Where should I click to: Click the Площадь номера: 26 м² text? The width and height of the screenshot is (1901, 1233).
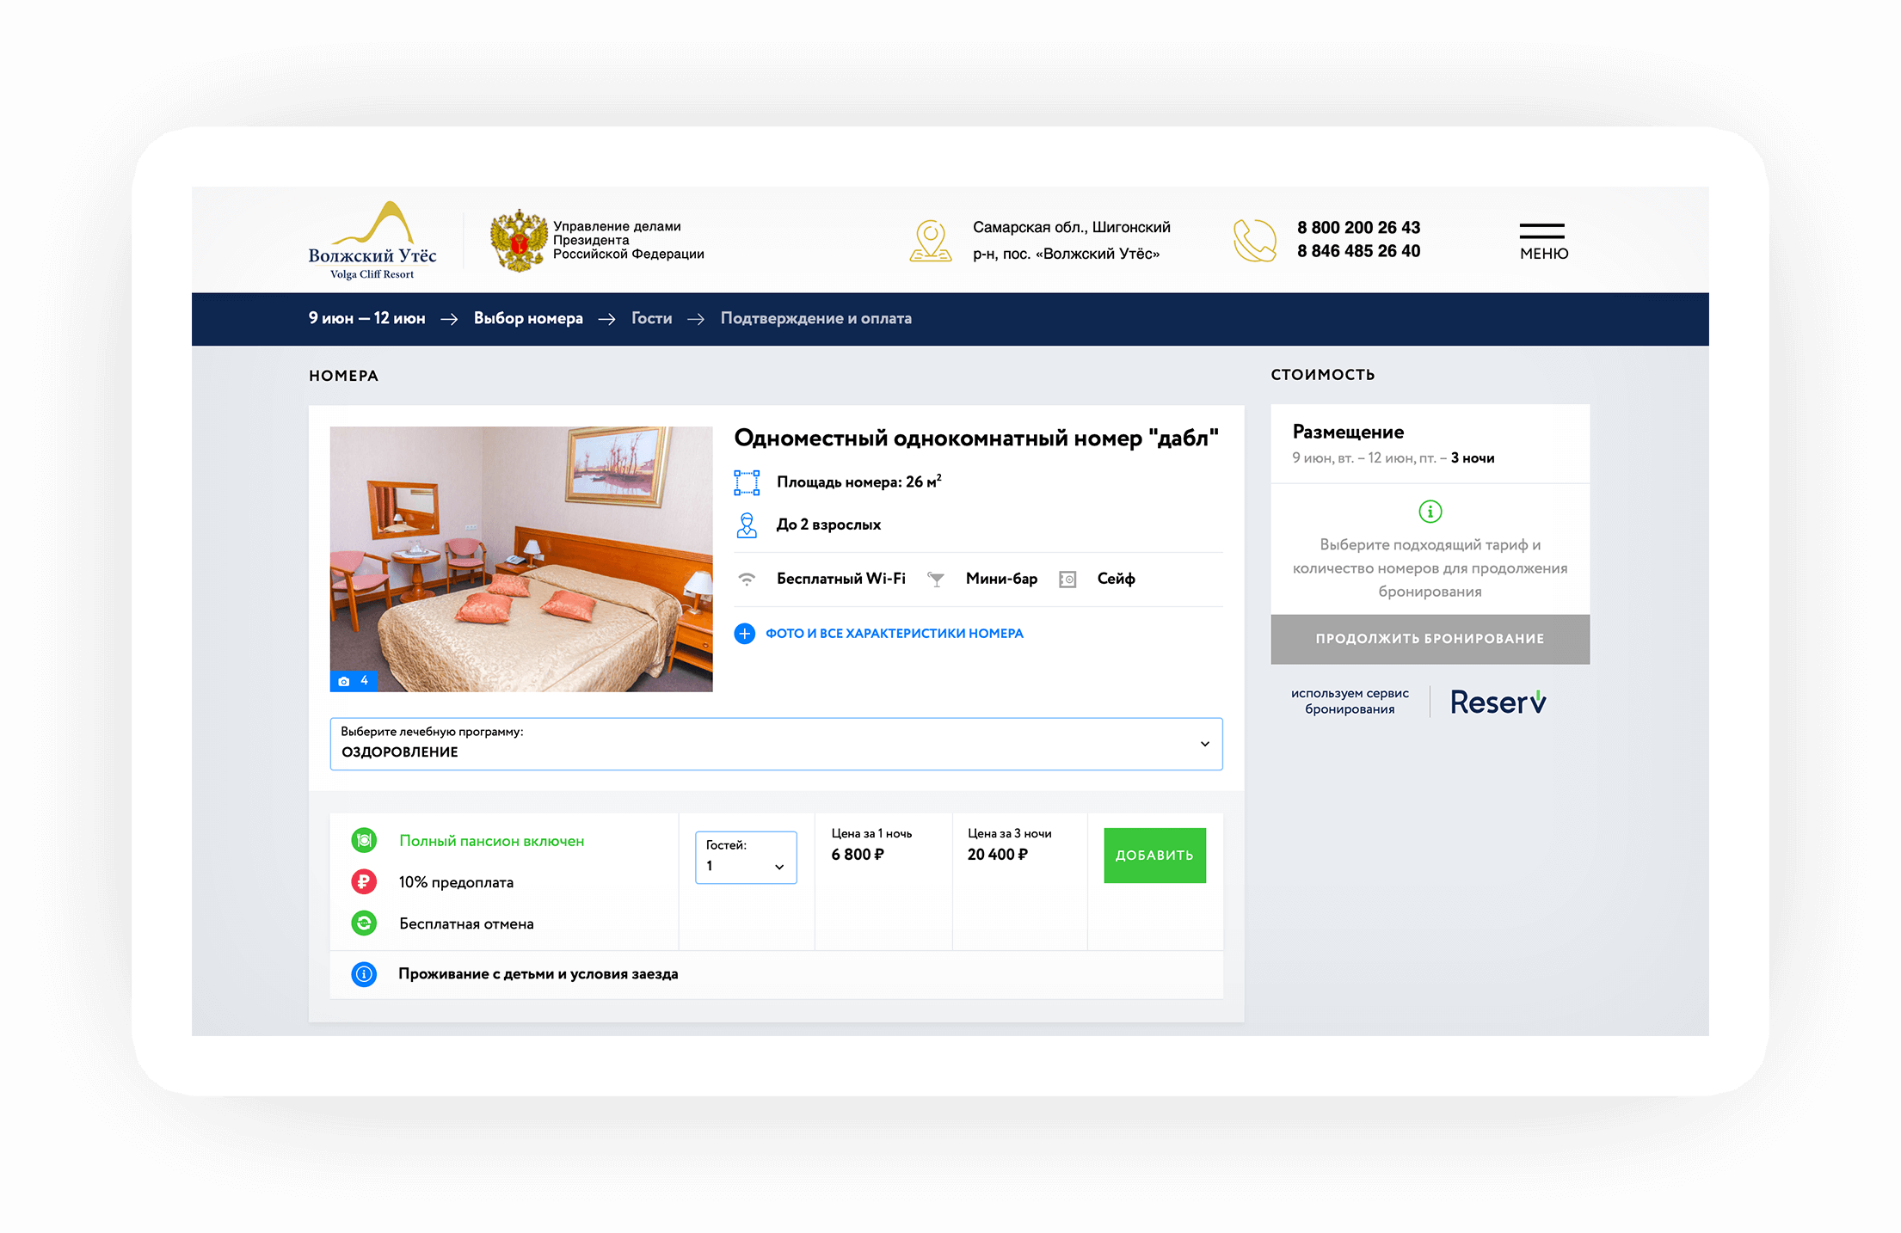tap(858, 482)
